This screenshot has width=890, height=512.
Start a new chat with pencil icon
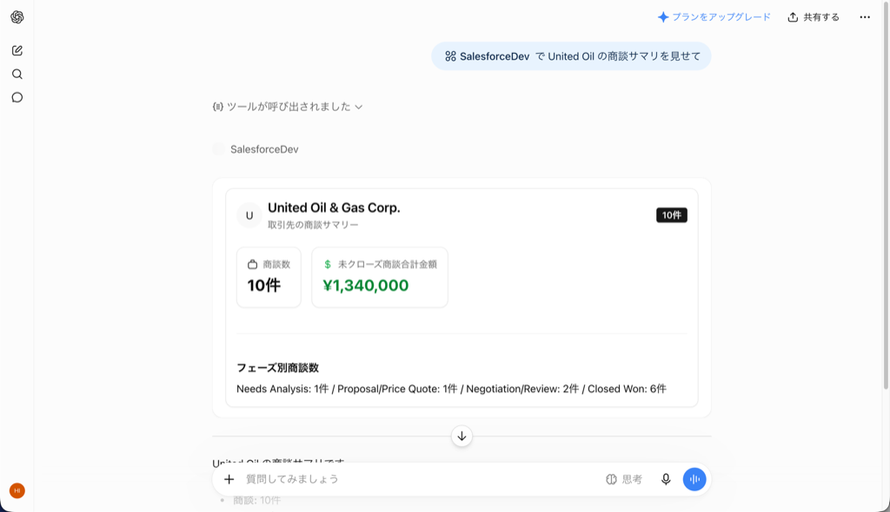tap(17, 50)
